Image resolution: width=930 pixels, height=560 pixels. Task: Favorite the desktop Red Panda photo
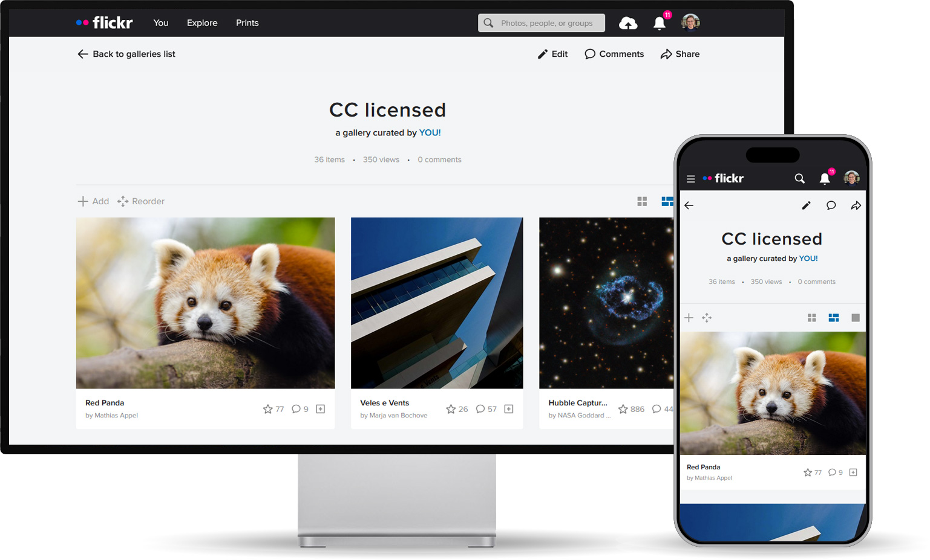tap(267, 409)
